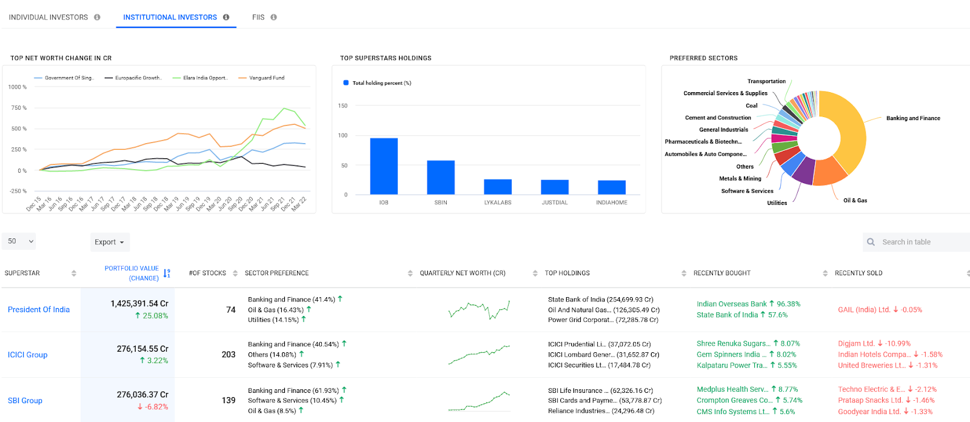970x422 pixels.
Task: Click the IOB bar in holdings chart
Action: tap(384, 166)
